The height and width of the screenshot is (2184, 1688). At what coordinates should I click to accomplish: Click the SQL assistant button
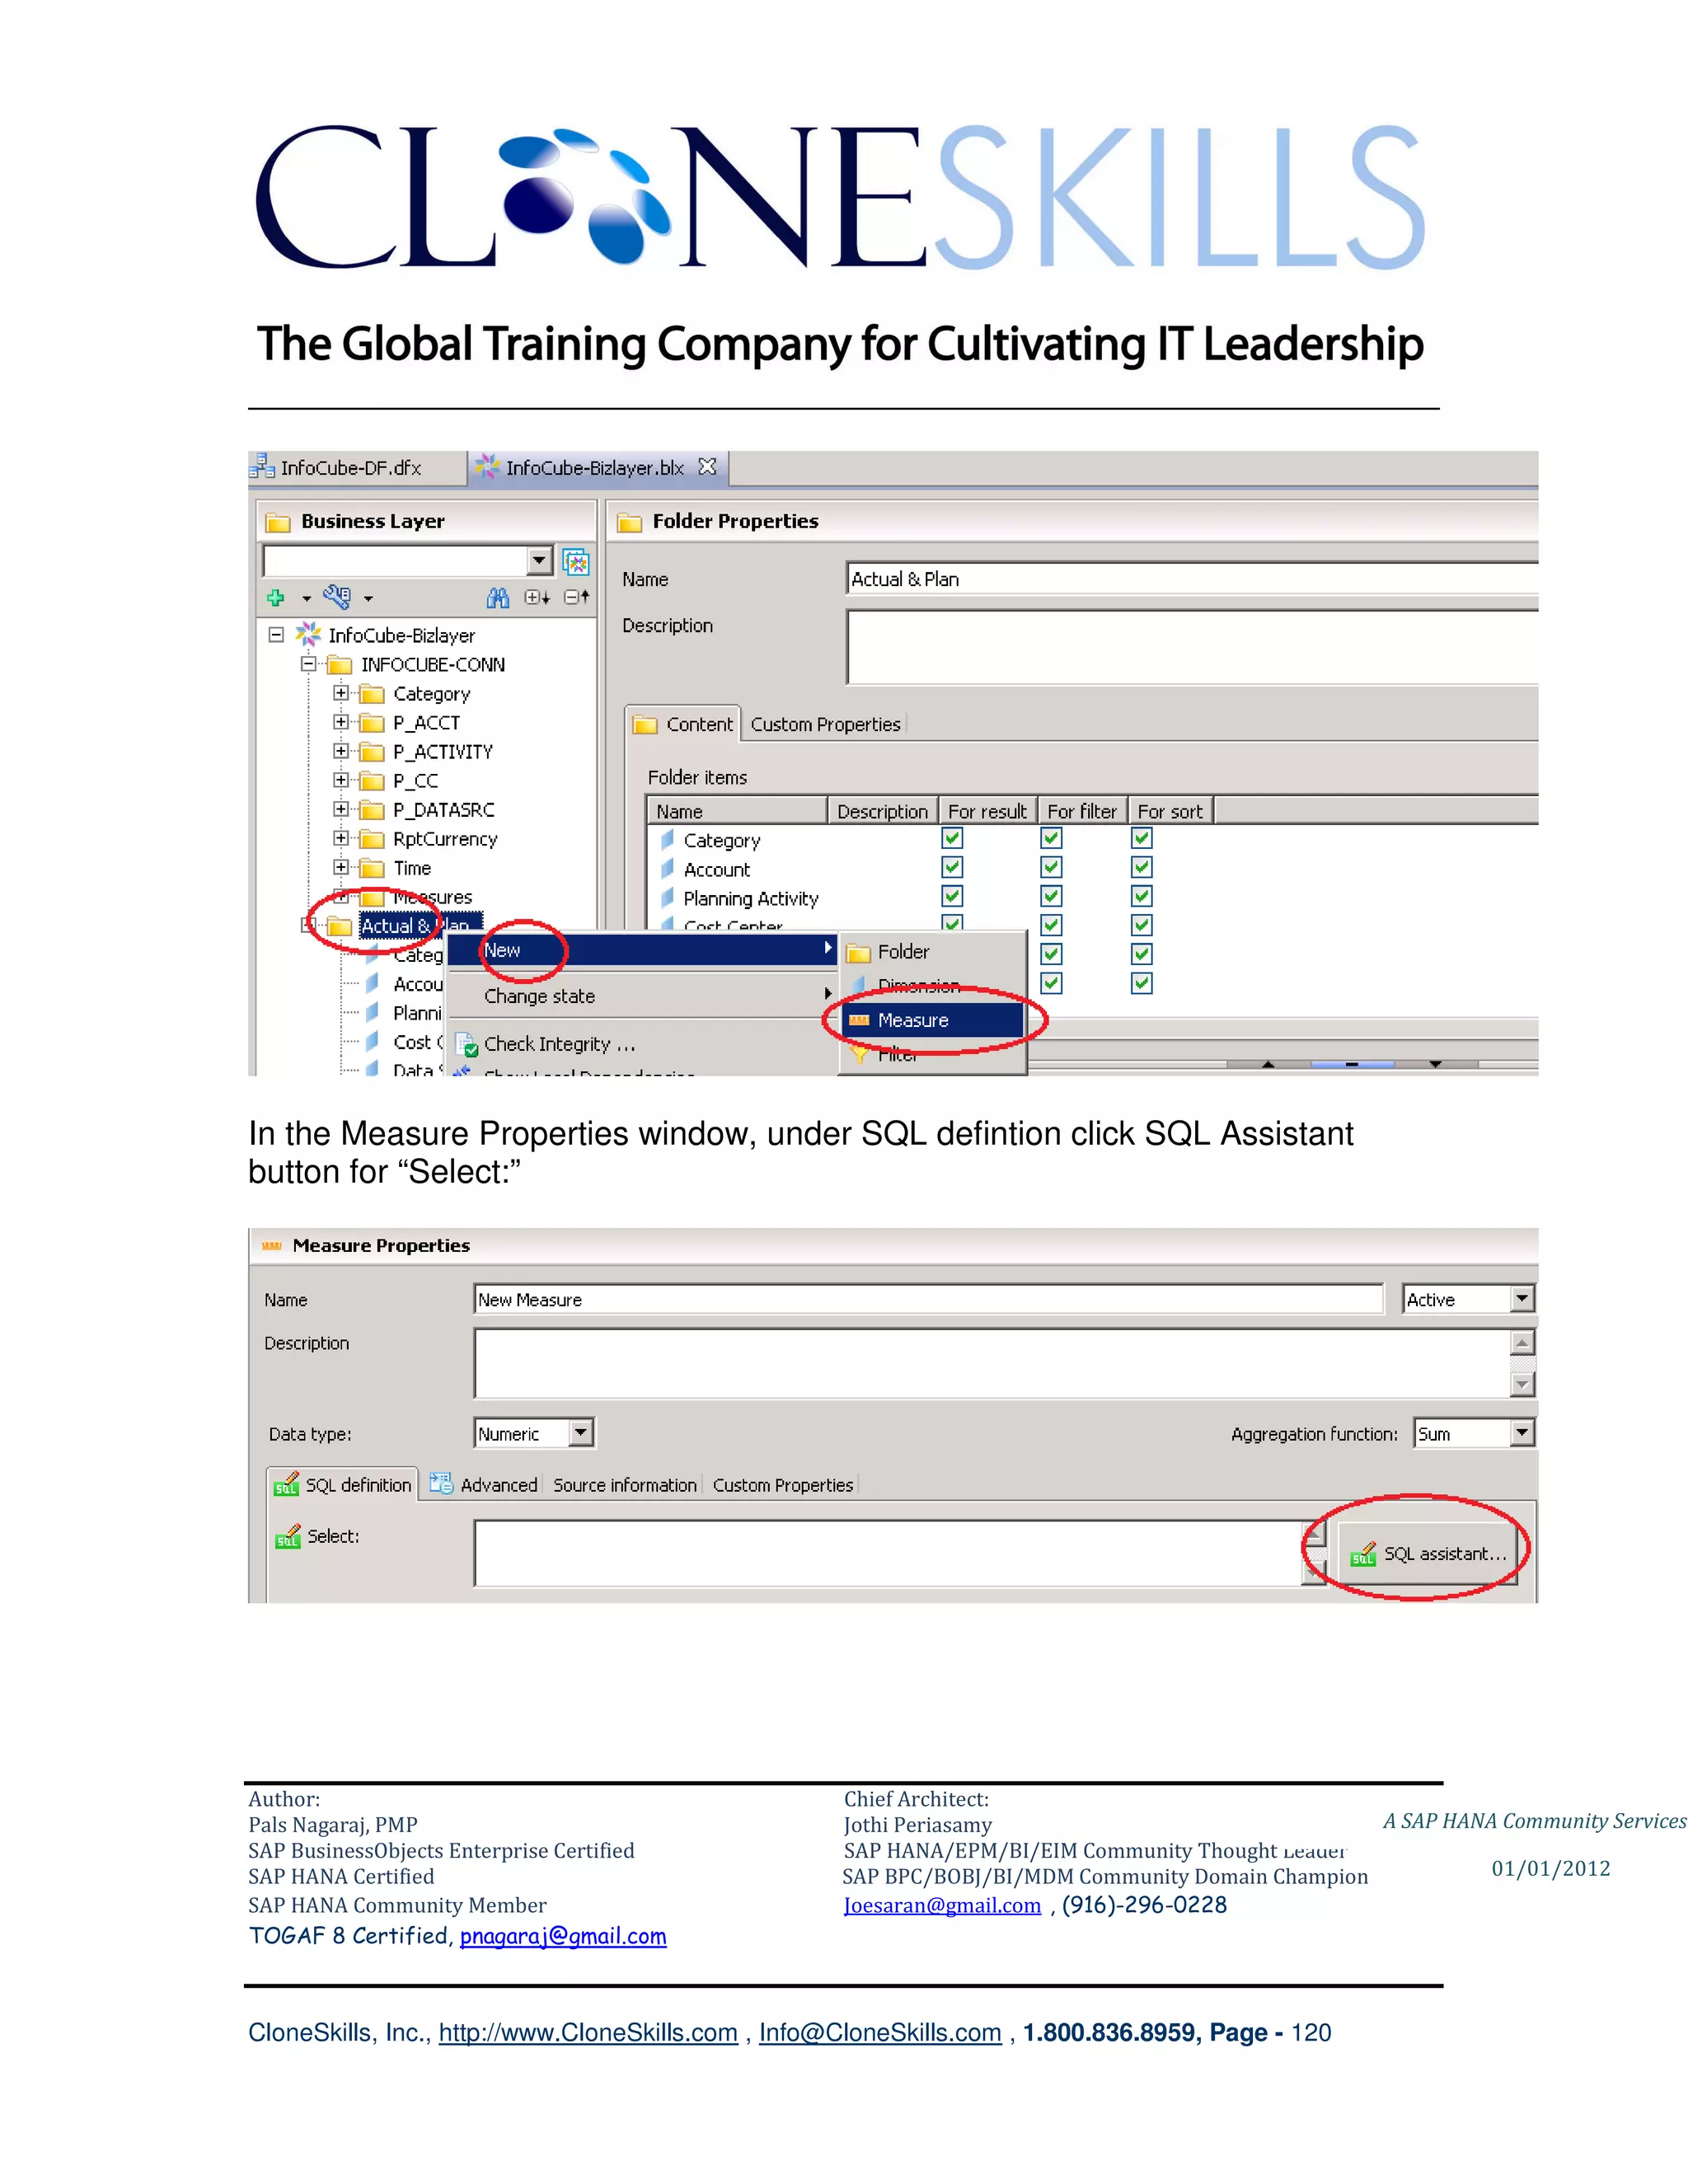coord(1428,1553)
